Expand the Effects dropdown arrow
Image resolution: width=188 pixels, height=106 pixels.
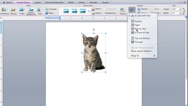point(102,13)
